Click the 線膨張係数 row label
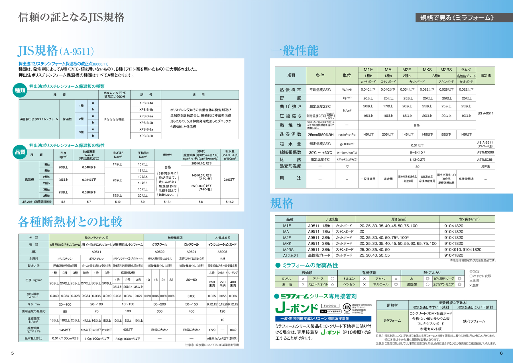Image resolution: width=513 pixels, height=363 pixels. click(290, 152)
